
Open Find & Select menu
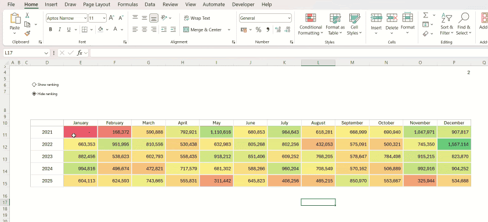pyautogui.click(x=464, y=24)
